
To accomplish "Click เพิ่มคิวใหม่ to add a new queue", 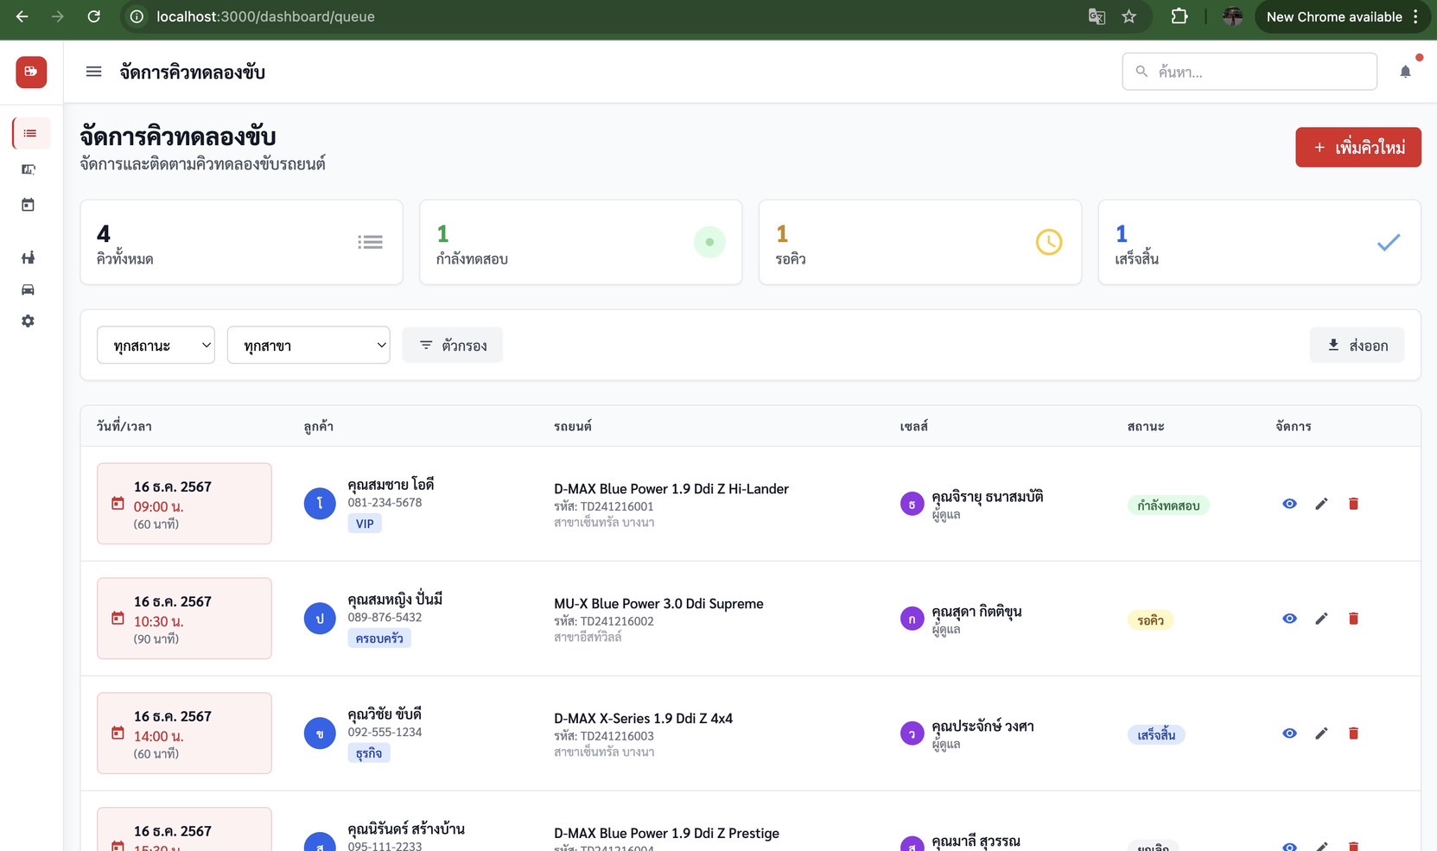I will click(x=1358, y=147).
